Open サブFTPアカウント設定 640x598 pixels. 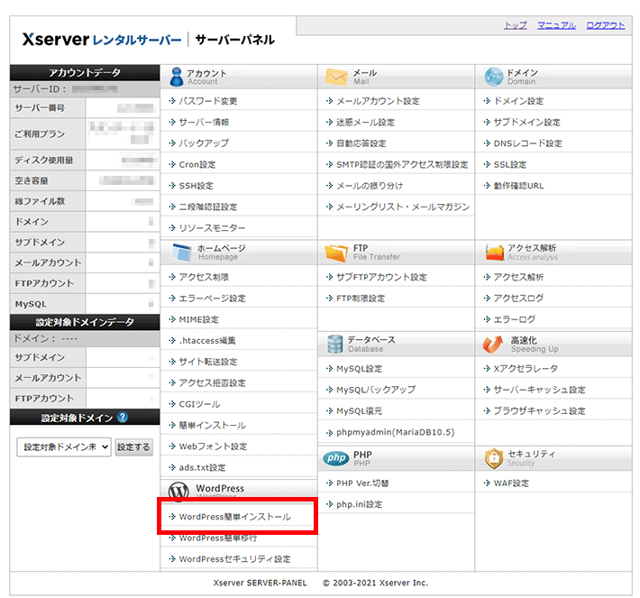(x=381, y=277)
